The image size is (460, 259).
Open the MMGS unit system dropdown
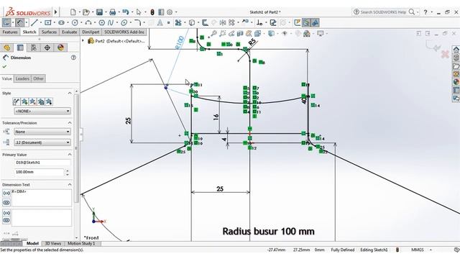click(x=431, y=250)
